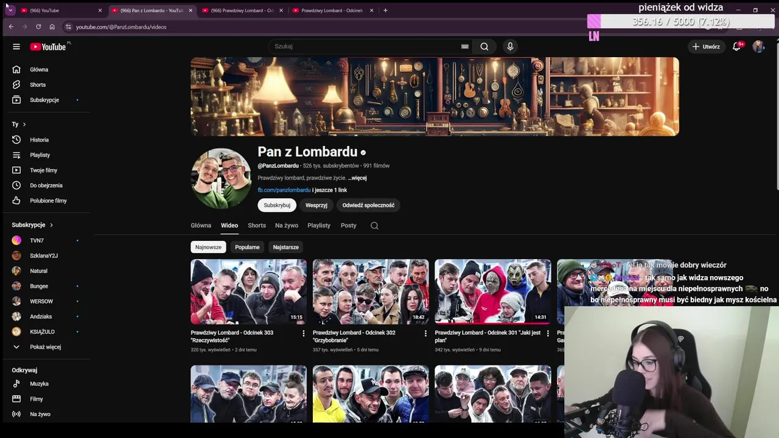Click the YouTube logo
Screen dimensions: 779x438
(48, 47)
